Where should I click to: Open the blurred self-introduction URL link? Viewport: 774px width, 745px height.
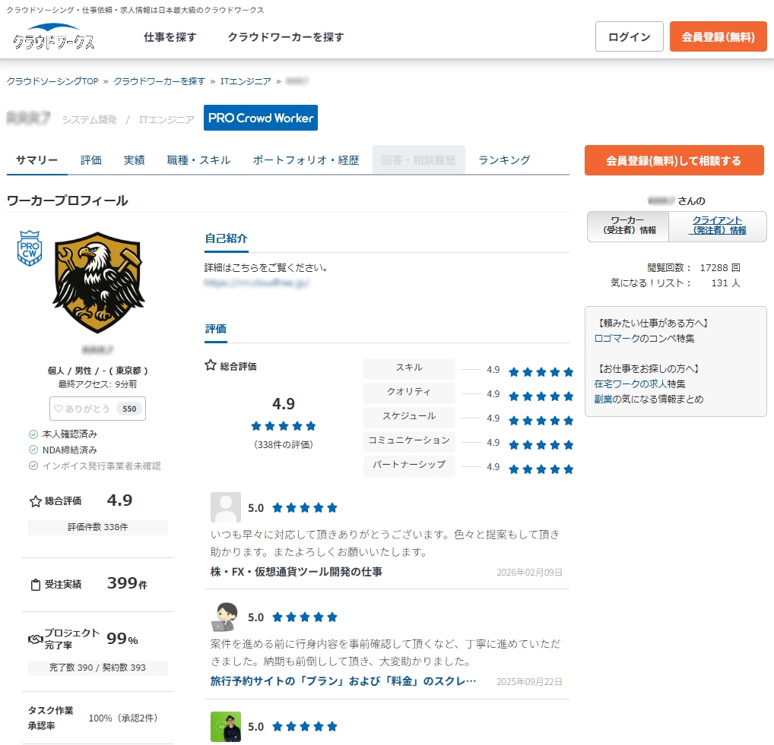tap(257, 283)
